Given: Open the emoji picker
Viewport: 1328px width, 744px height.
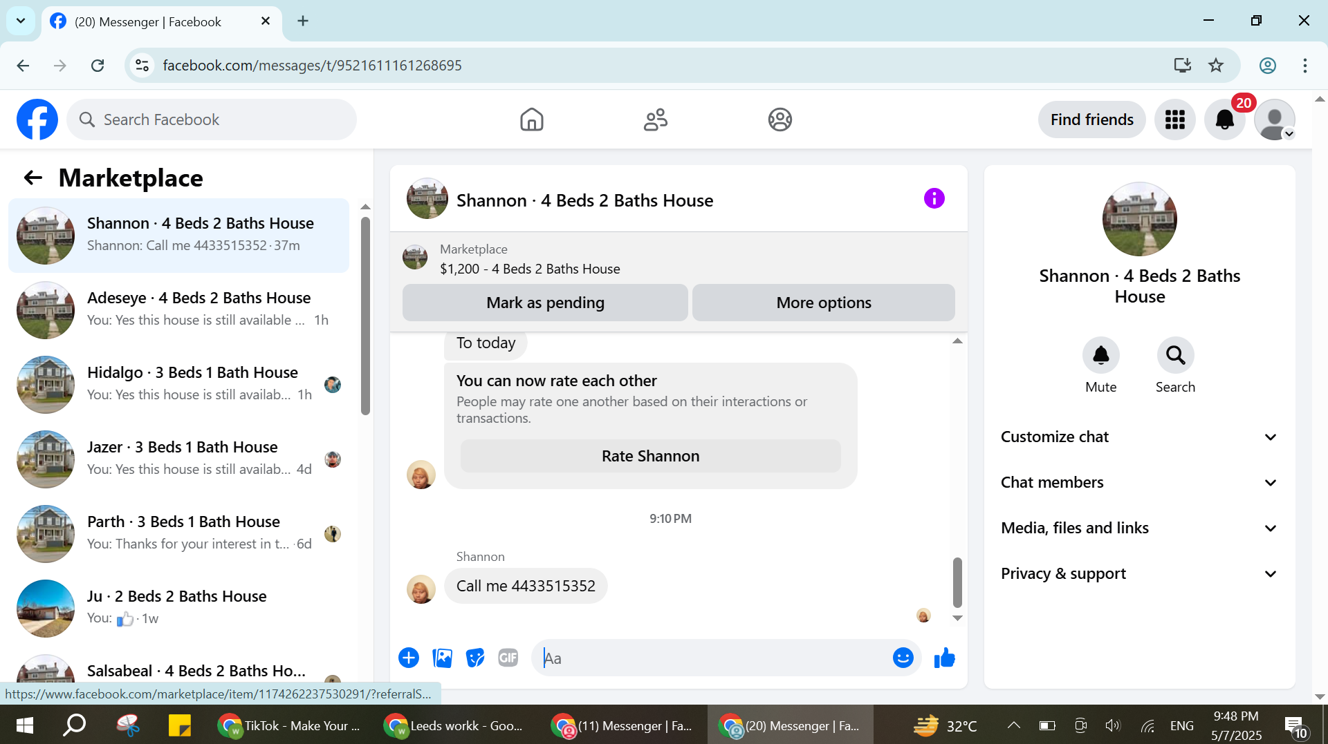Looking at the screenshot, I should [x=903, y=658].
